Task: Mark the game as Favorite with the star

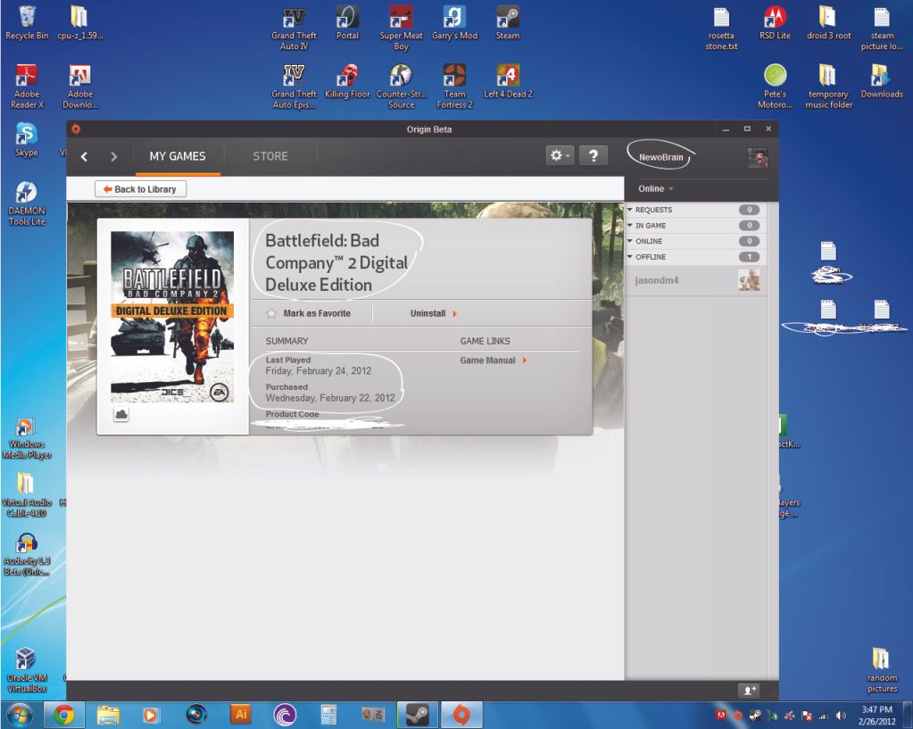Action: (x=270, y=313)
